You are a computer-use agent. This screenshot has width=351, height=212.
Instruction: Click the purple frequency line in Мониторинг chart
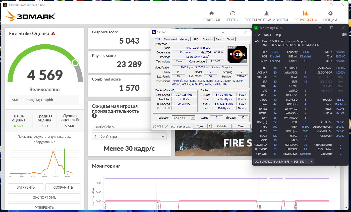(217, 179)
